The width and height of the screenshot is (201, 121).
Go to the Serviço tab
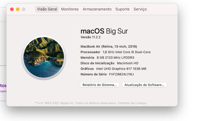pos(140,9)
